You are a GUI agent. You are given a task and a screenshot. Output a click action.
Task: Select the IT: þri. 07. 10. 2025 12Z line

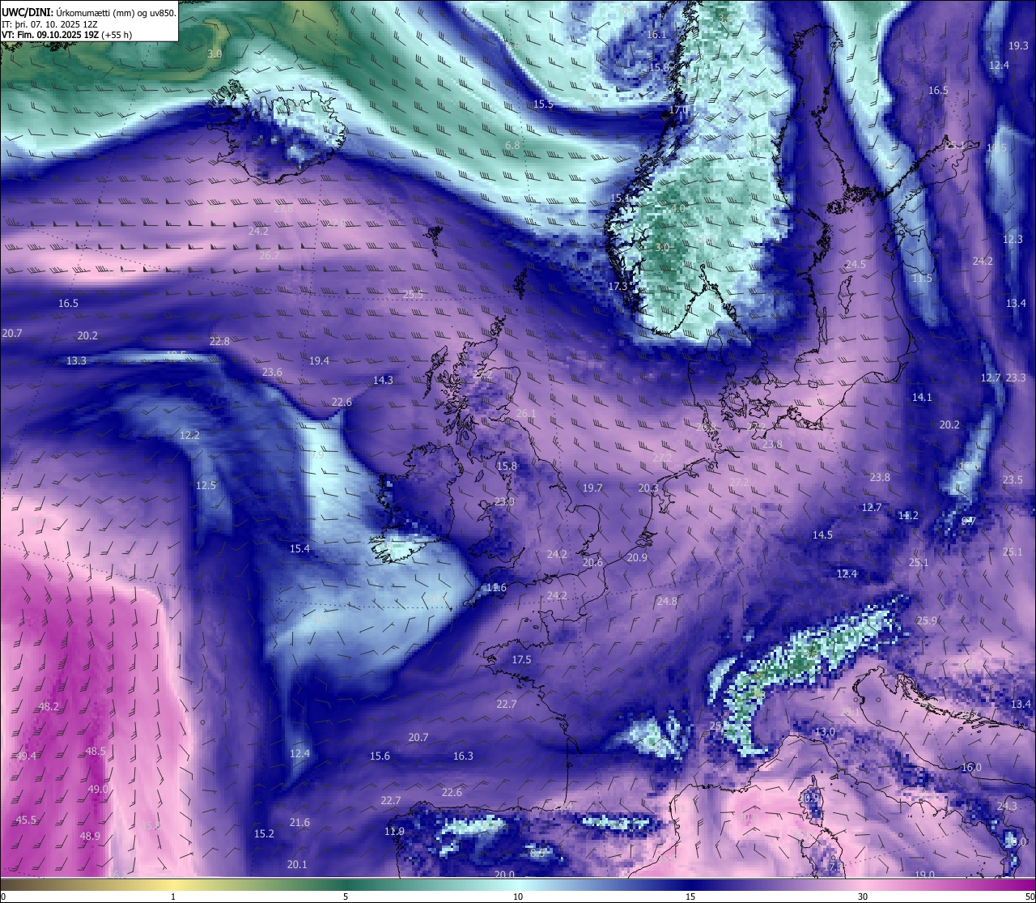[49, 24]
